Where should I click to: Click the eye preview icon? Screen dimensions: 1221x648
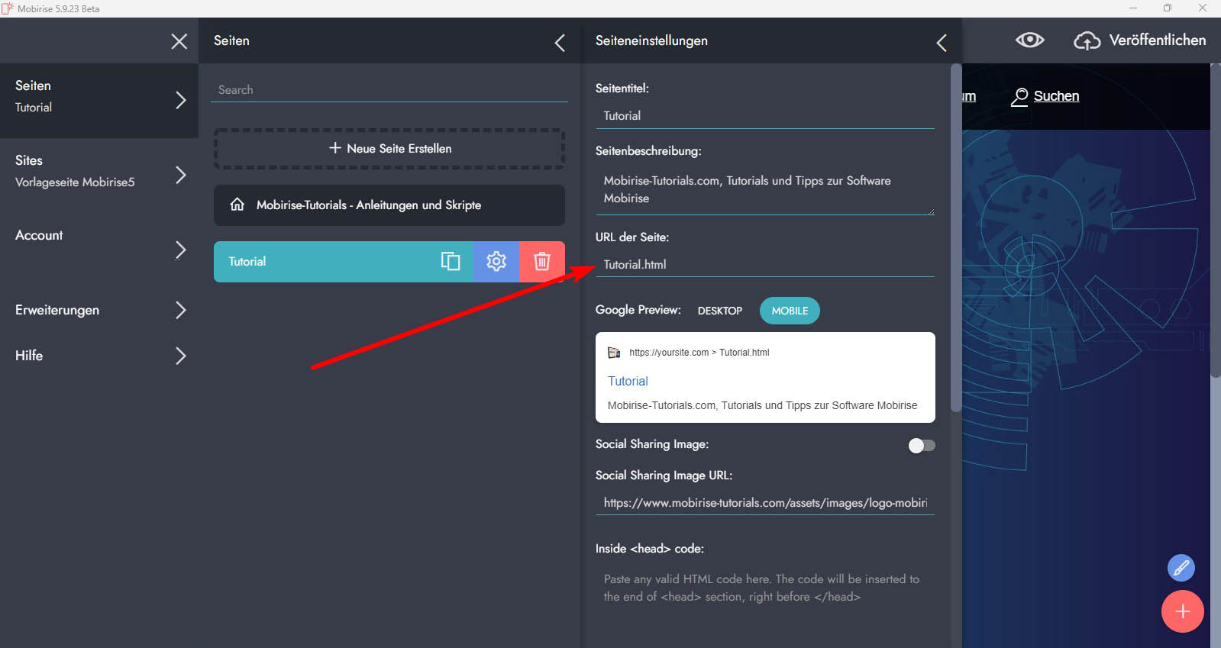[1029, 40]
